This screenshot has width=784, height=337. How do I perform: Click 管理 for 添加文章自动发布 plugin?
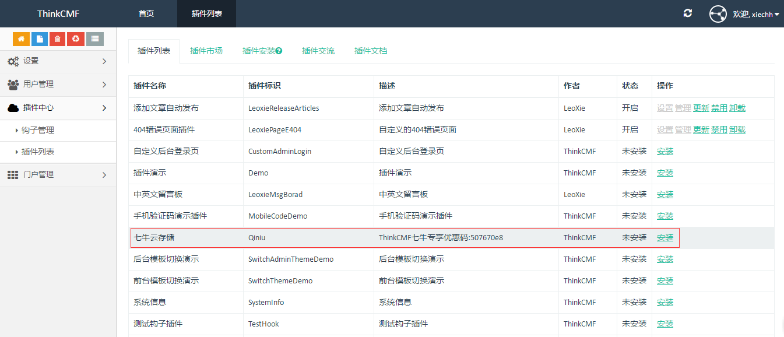(x=683, y=108)
